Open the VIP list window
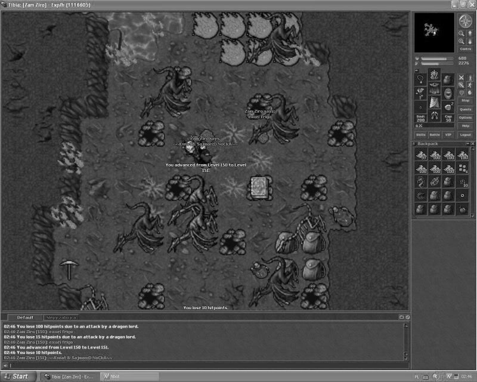 448,135
